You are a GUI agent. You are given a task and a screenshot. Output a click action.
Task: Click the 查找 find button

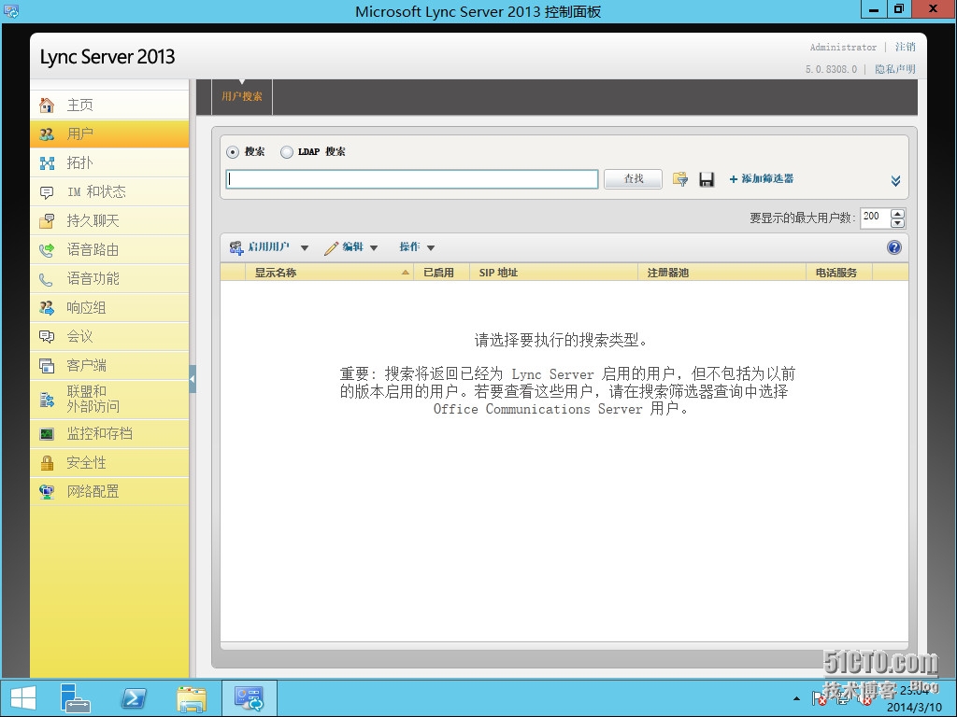tap(633, 179)
